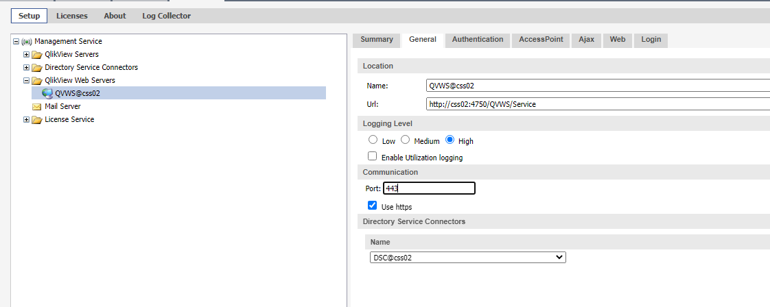Enable Utilization logging checkbox
Image resolution: width=770 pixels, height=307 pixels.
(373, 156)
